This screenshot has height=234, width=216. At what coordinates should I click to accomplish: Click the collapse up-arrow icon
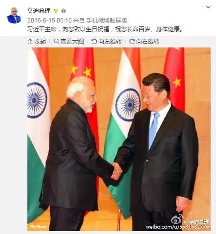click(30, 42)
